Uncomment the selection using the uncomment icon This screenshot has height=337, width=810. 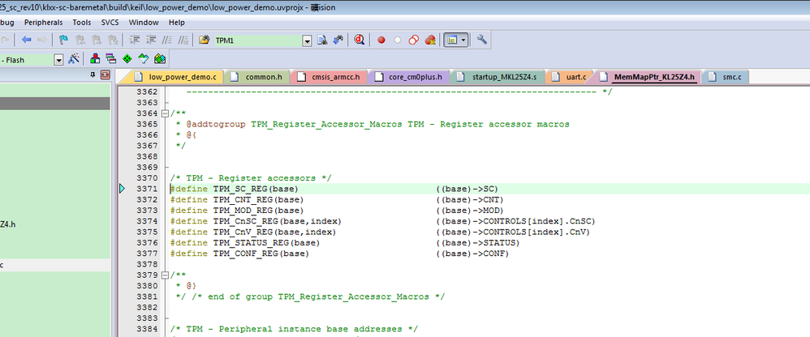pyautogui.click(x=183, y=40)
